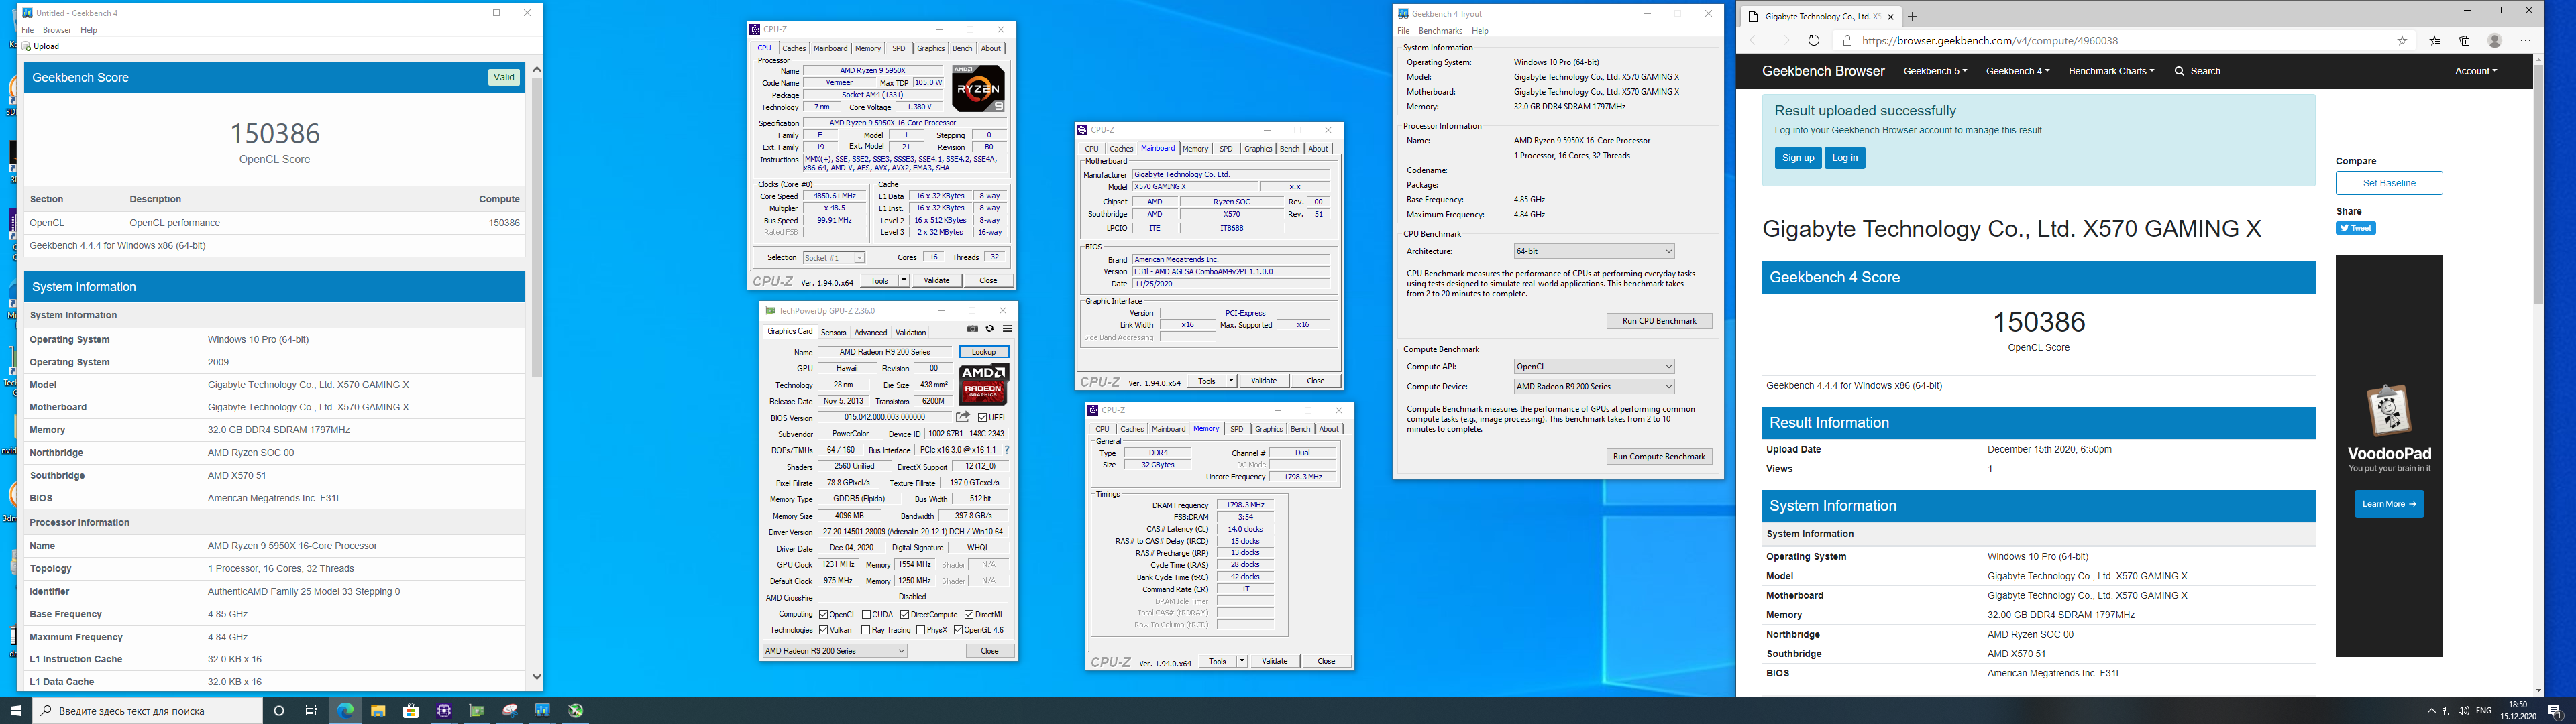Click the AMD Radeon logo in GPU-Z

click(983, 384)
